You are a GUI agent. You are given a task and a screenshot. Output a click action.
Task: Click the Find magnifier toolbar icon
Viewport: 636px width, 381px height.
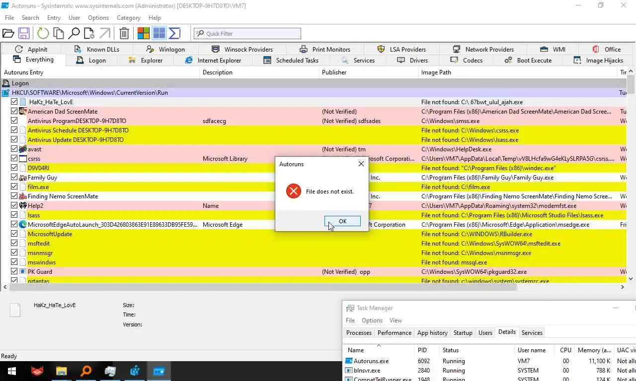[x=74, y=33]
